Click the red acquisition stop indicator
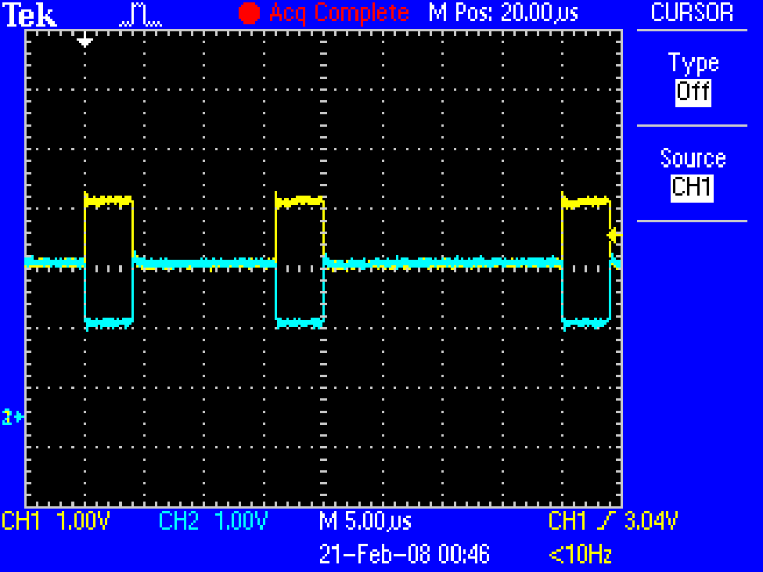 click(x=249, y=13)
